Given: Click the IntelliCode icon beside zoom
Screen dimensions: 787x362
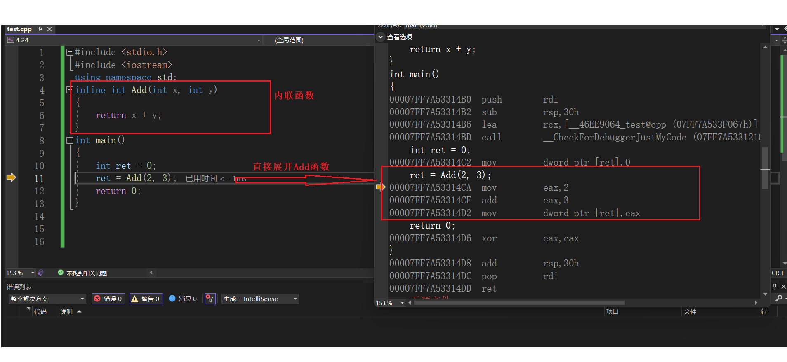Looking at the screenshot, I should tap(40, 273).
